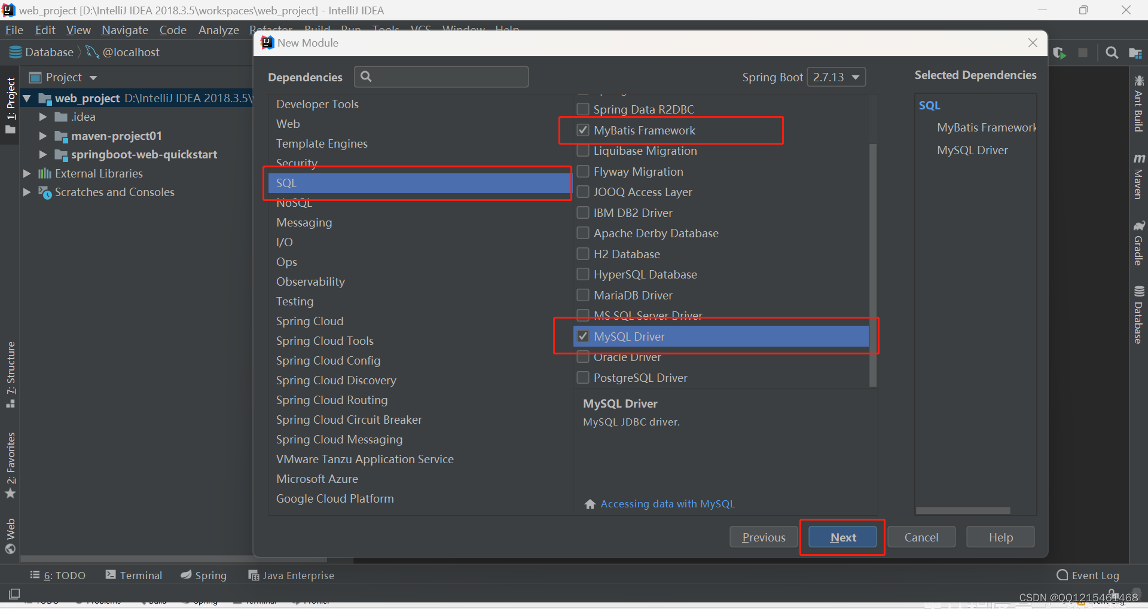This screenshot has height=609, width=1148.
Task: Click the tool window quick-access icon at the bottom left
Action: click(x=14, y=594)
